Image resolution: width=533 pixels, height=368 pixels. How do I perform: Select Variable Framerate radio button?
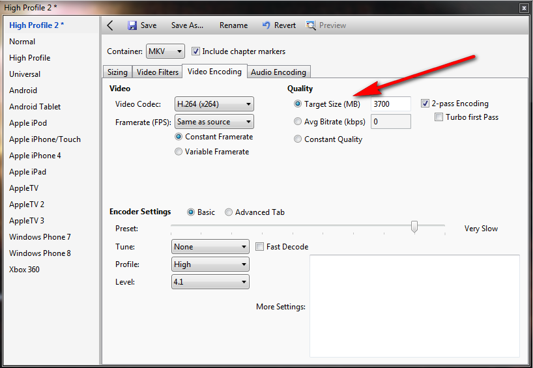(179, 152)
